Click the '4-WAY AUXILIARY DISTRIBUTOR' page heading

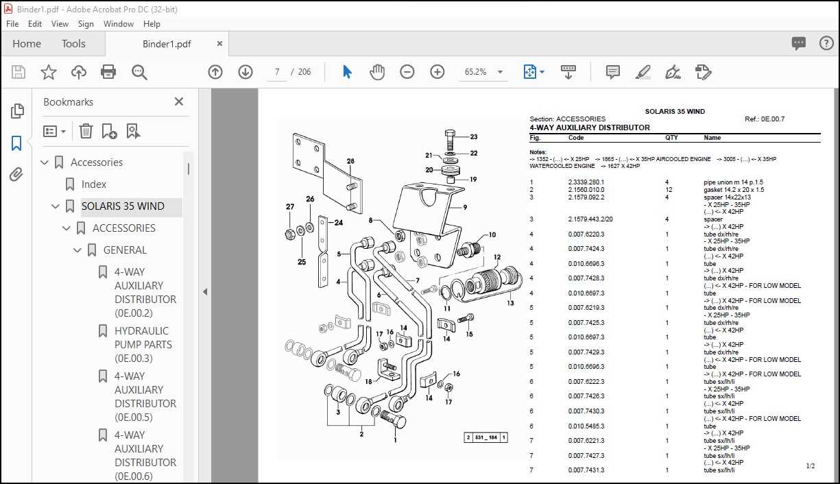point(590,128)
